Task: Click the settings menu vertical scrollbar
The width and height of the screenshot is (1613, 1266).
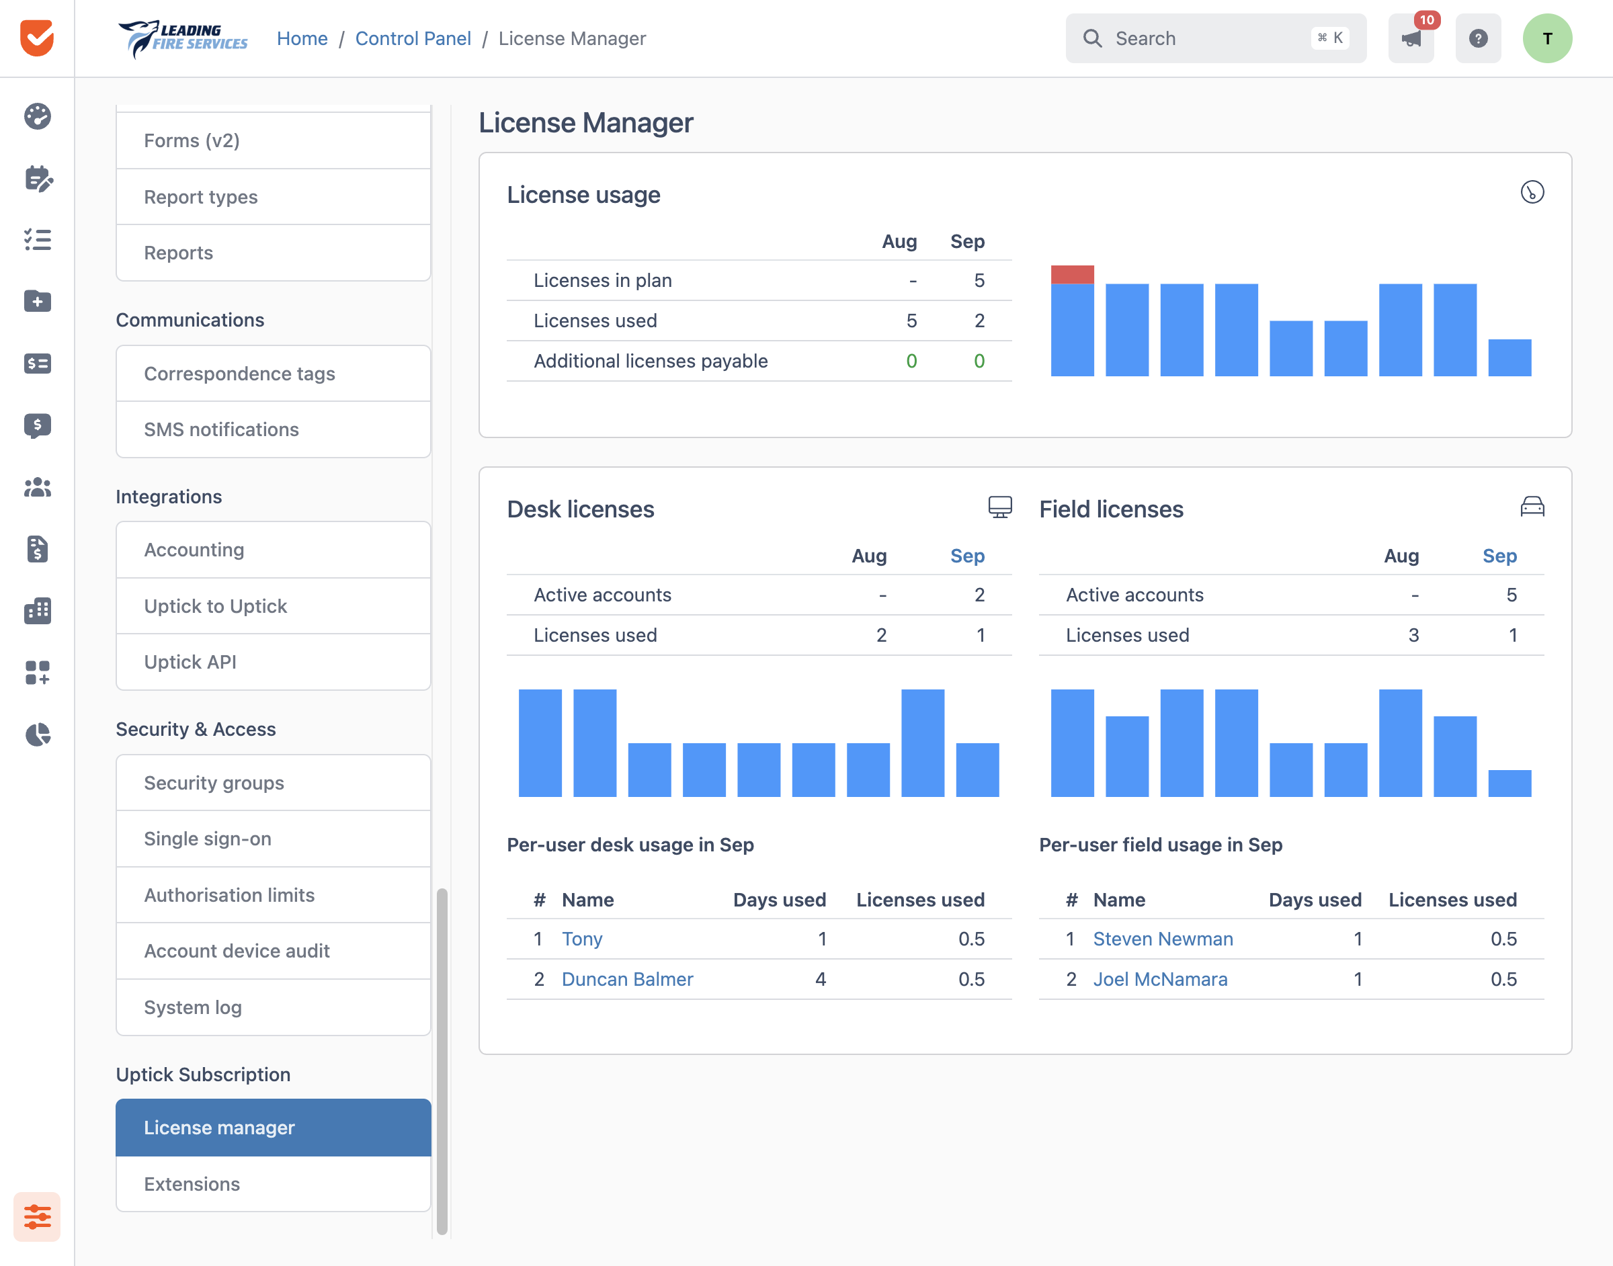Action: [x=442, y=1060]
